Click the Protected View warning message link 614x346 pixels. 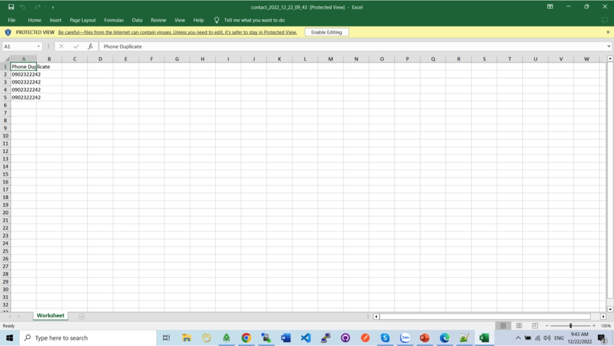coord(177,32)
